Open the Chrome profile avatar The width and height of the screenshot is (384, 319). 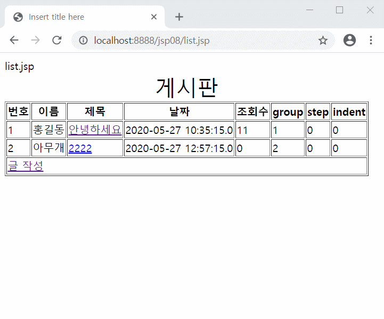pyautogui.click(x=349, y=40)
